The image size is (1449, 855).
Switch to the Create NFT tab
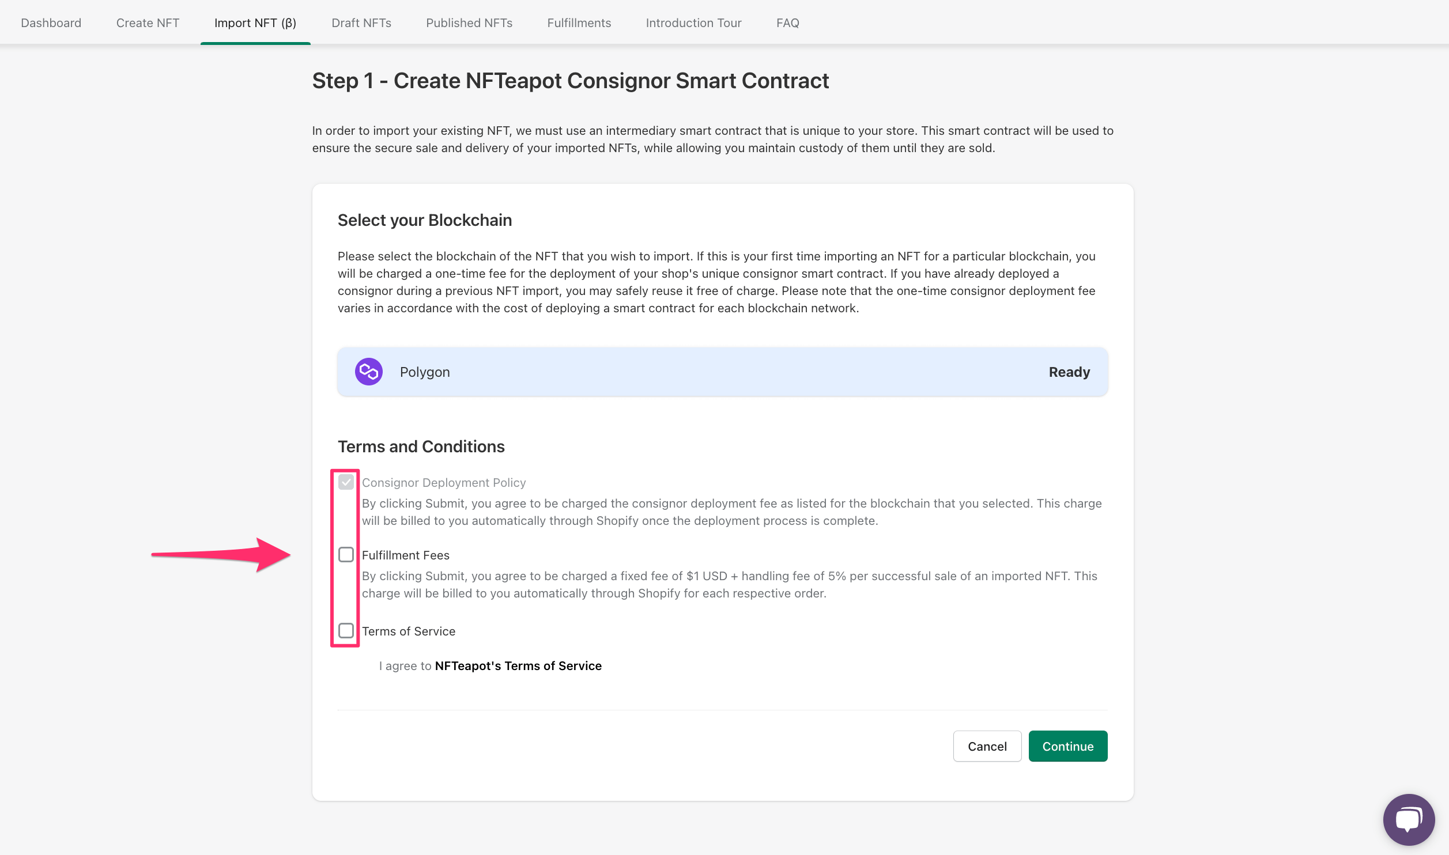tap(148, 23)
